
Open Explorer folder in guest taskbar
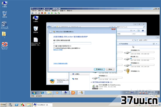pyautogui.click(x=49, y=93)
